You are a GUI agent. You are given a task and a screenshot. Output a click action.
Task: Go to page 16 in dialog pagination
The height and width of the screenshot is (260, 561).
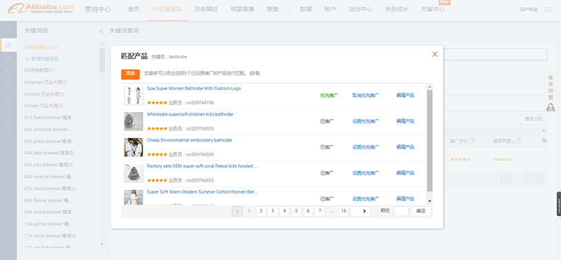(x=343, y=211)
